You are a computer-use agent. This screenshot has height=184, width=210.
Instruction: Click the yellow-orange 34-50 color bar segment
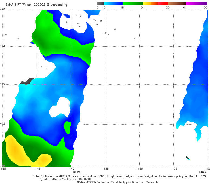click(x=156, y=3)
